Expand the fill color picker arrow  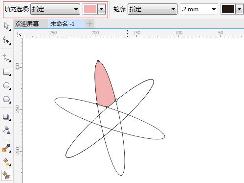click(x=101, y=9)
